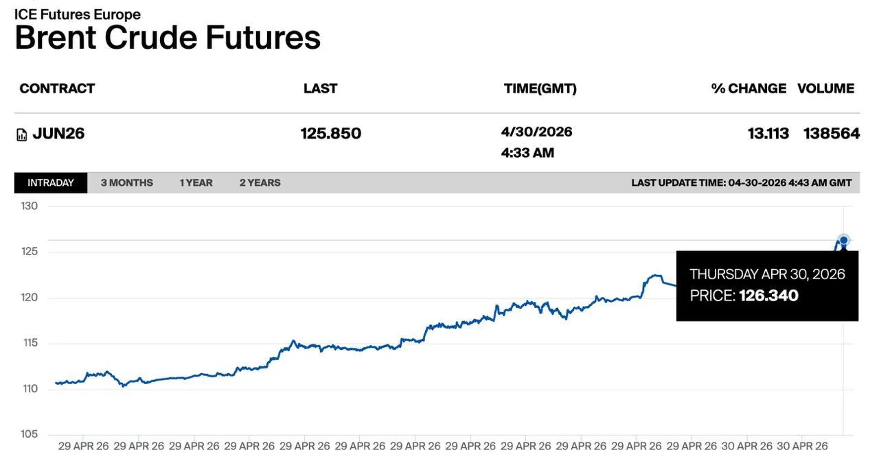
Task: Switch to the 3 MONTHS view
Action: click(x=127, y=182)
